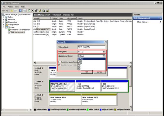Select 8192 in the allocation size list
Image resolution: width=164 pixels, height=116 pixels.
point(92,63)
